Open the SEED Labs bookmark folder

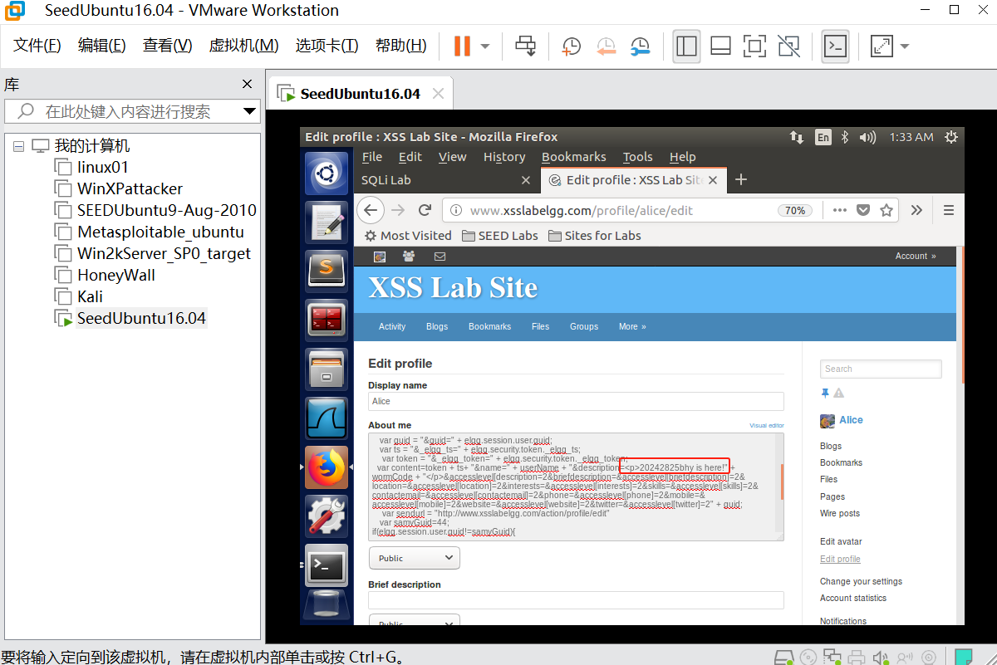click(x=500, y=236)
